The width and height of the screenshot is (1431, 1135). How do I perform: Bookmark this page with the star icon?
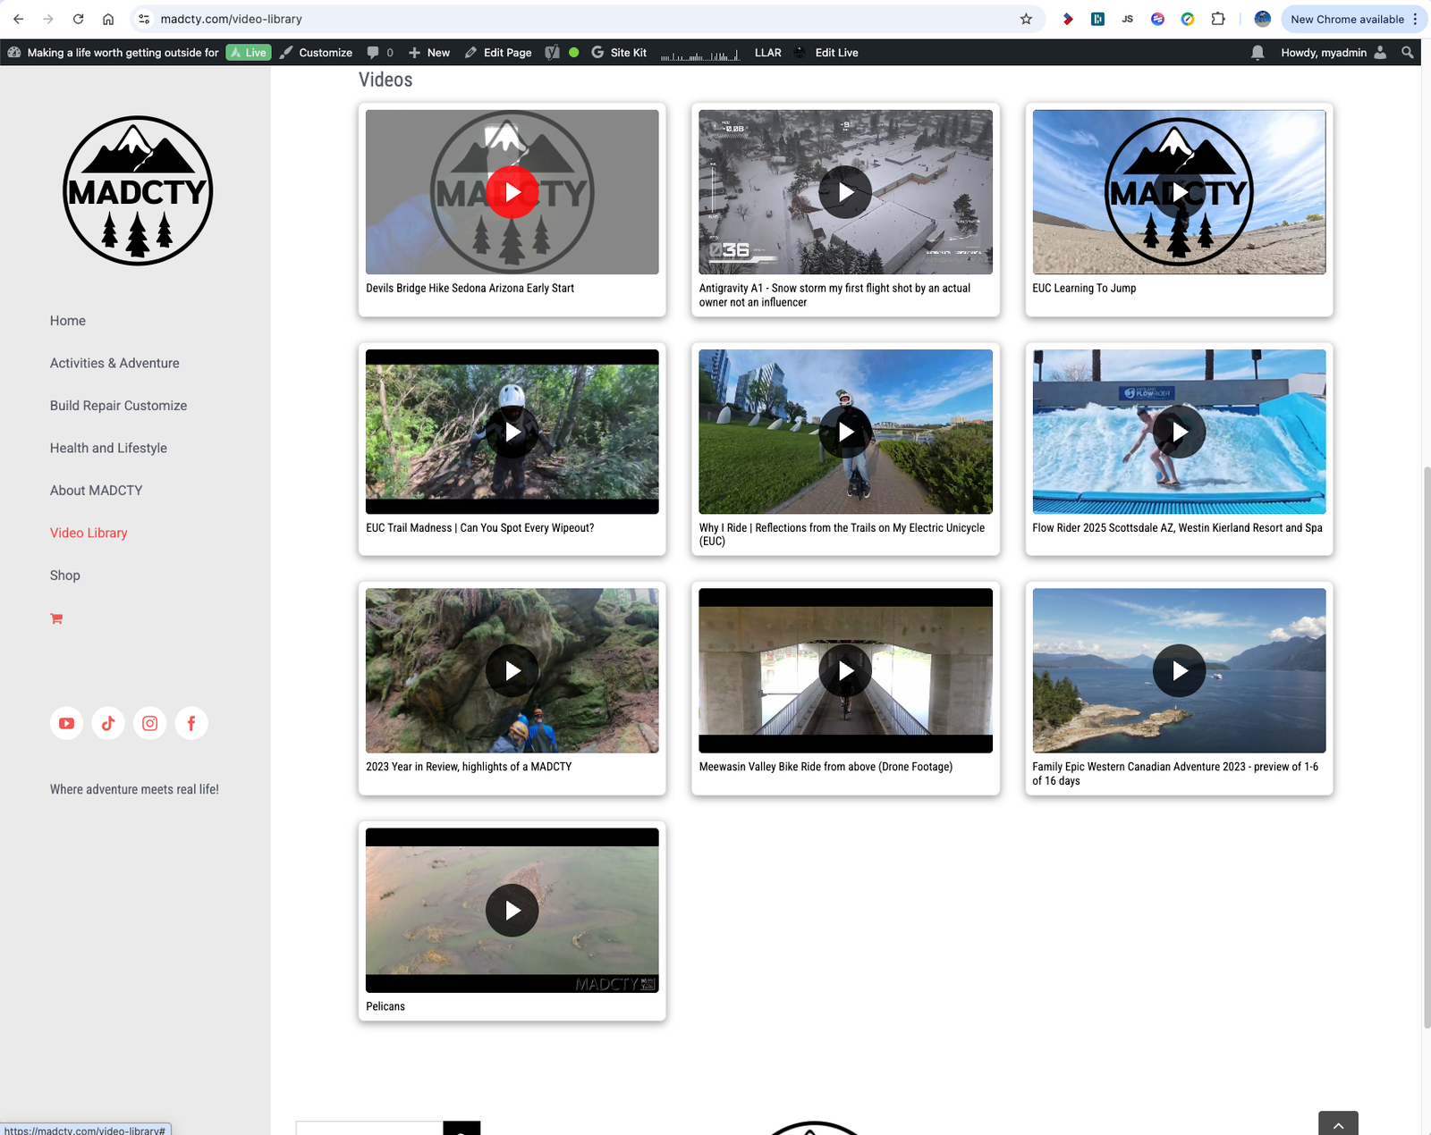[1026, 19]
